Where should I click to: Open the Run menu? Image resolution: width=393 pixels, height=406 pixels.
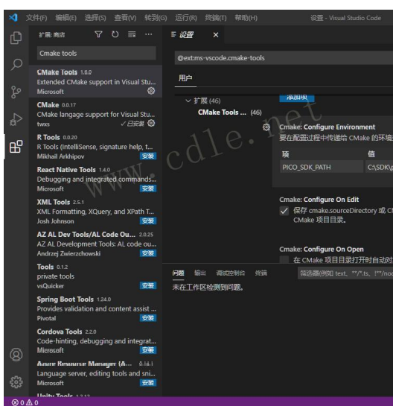tap(186, 18)
